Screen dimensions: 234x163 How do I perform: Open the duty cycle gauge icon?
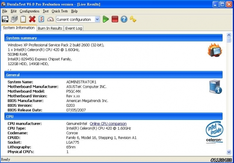[x=50, y=19]
